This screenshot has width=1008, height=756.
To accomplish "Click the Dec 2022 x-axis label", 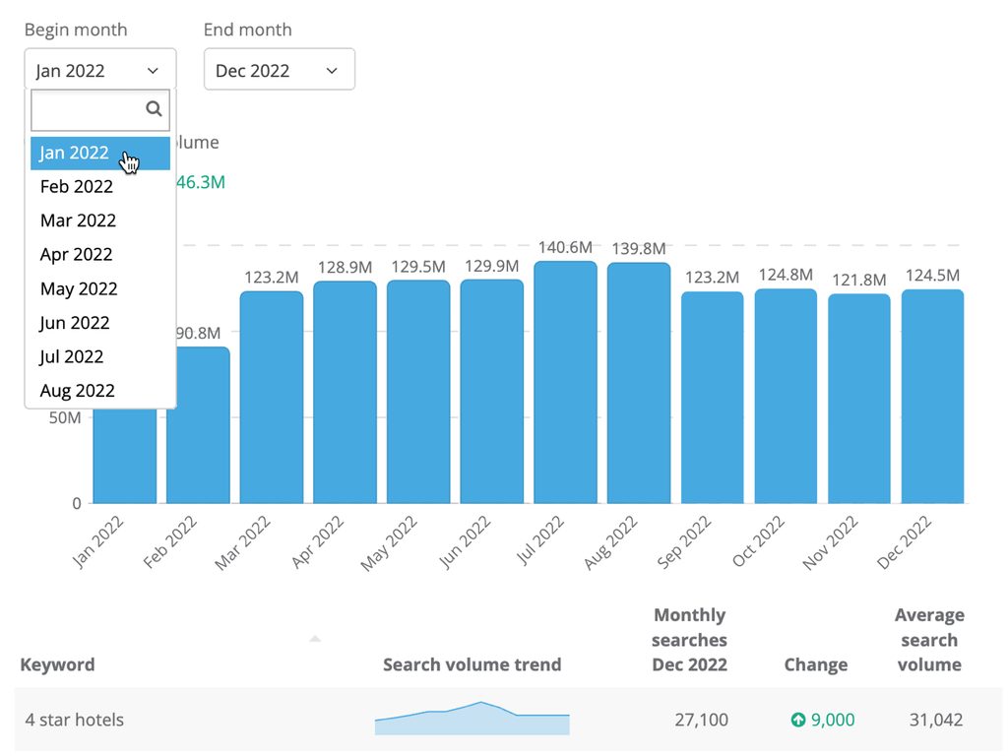I will [905, 542].
